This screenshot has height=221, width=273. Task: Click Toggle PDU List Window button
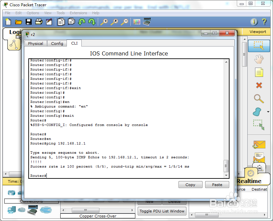pos(162,211)
